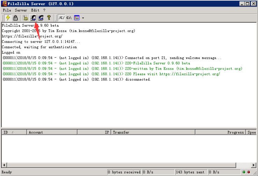Open the Edit menu
This screenshot has height=176, width=258.
35,10
